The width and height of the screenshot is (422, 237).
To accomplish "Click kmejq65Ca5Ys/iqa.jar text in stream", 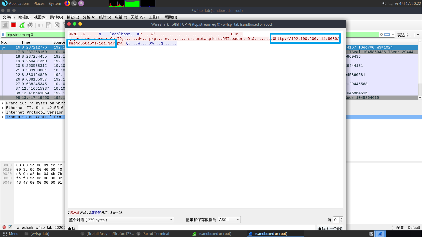I will pyautogui.click(x=92, y=43).
